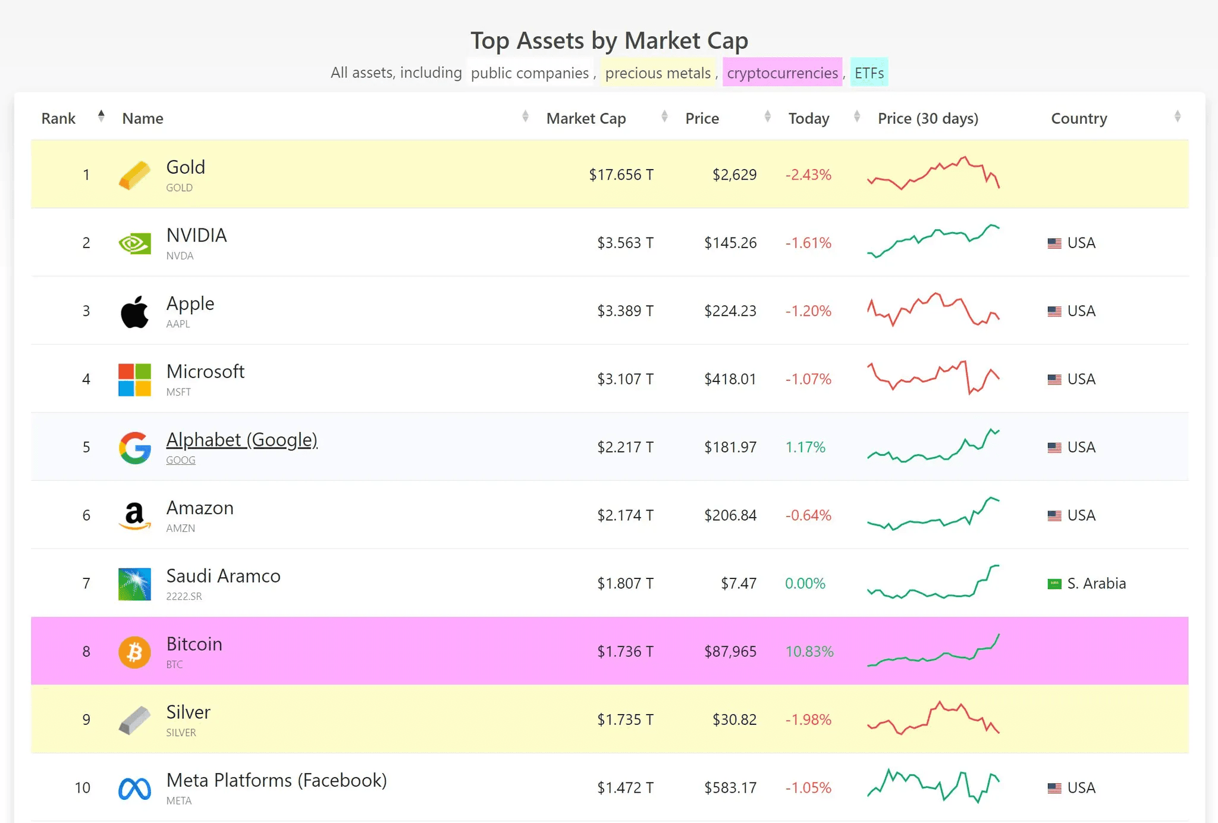Click the Gold bar icon
The image size is (1218, 823).
(134, 176)
